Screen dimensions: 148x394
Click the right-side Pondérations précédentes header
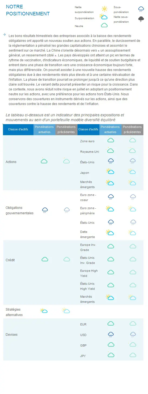[x=132, y=130]
